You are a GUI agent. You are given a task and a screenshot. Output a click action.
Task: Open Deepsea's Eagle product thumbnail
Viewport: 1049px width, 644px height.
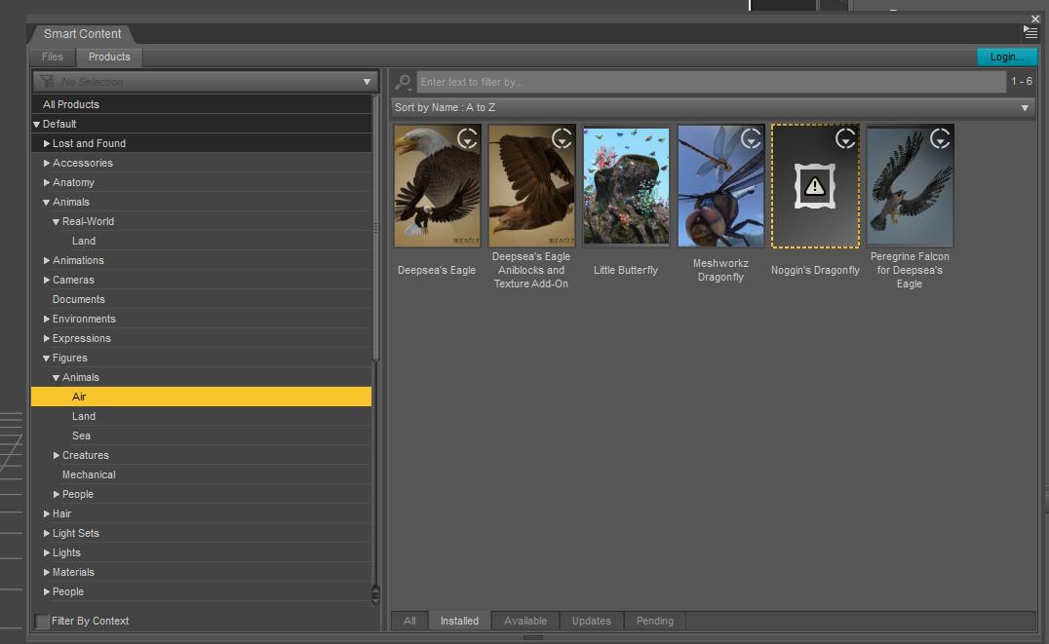point(437,186)
